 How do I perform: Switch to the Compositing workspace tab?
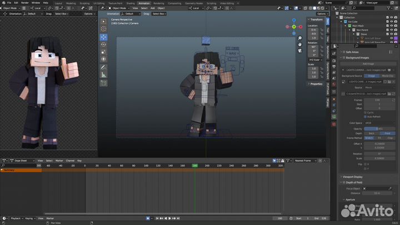click(x=174, y=3)
